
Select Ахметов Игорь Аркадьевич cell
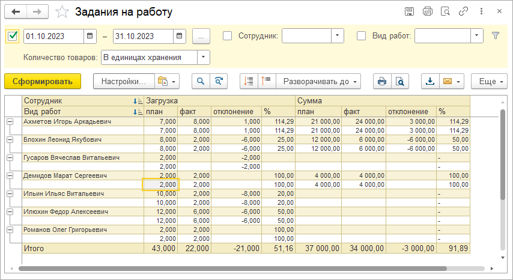click(x=83, y=122)
